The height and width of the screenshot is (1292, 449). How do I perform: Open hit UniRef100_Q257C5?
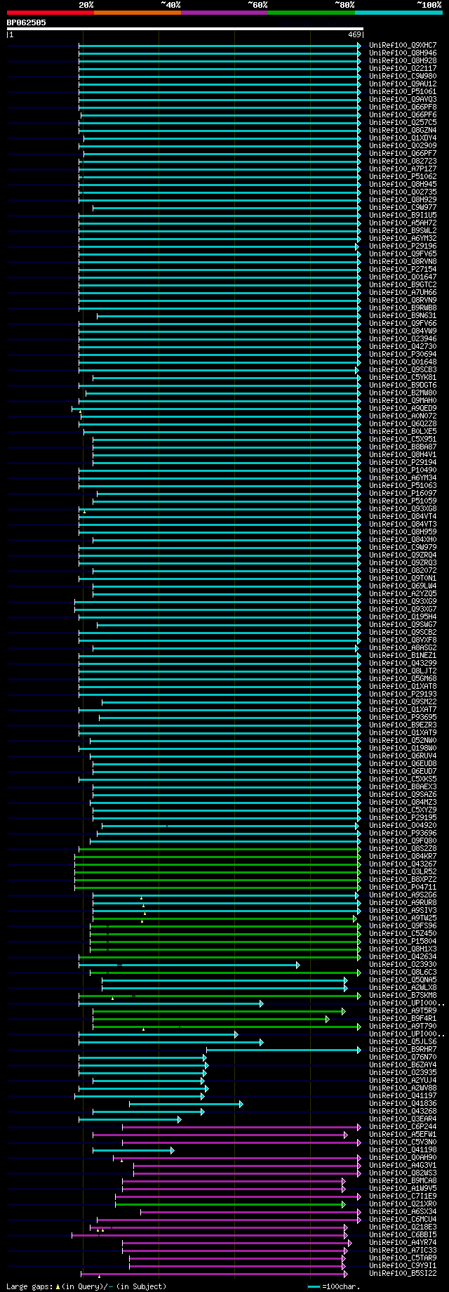coord(403,122)
